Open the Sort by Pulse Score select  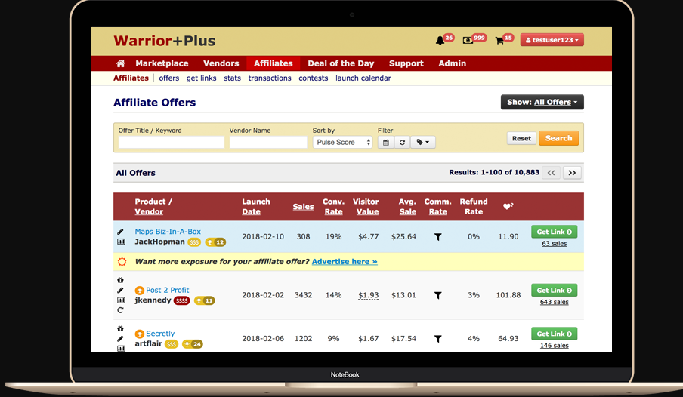pyautogui.click(x=342, y=143)
